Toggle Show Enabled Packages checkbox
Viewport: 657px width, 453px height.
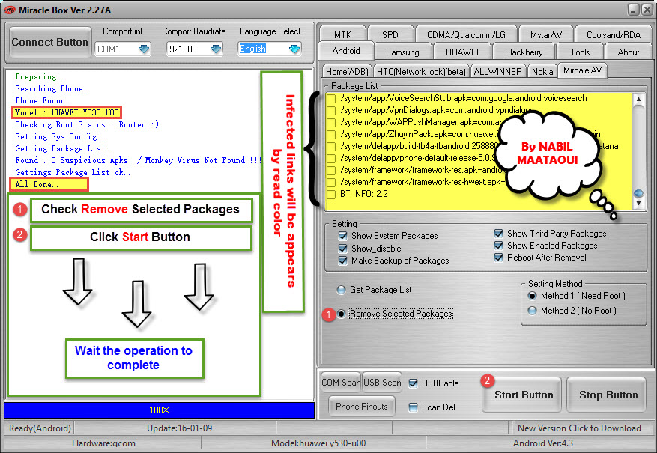click(x=499, y=246)
